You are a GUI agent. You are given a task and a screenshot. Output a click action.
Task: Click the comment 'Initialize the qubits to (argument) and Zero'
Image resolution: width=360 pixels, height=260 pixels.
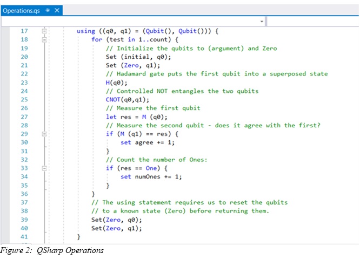point(191,49)
